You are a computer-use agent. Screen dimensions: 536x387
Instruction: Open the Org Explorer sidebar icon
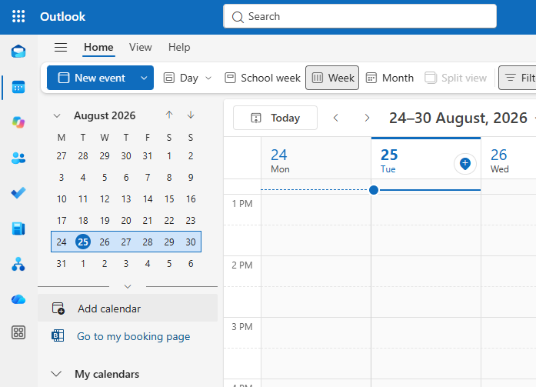pyautogui.click(x=18, y=264)
